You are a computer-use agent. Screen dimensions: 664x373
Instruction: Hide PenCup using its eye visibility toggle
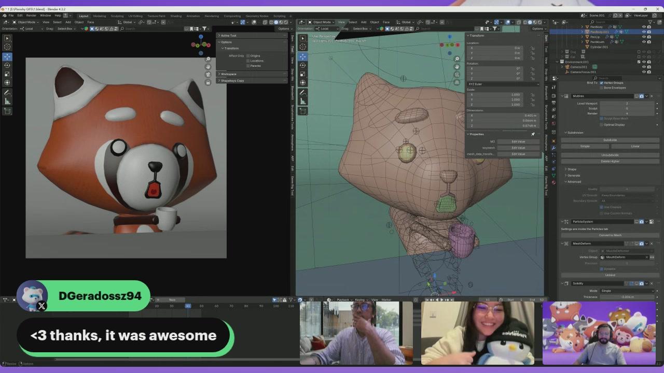point(643,37)
